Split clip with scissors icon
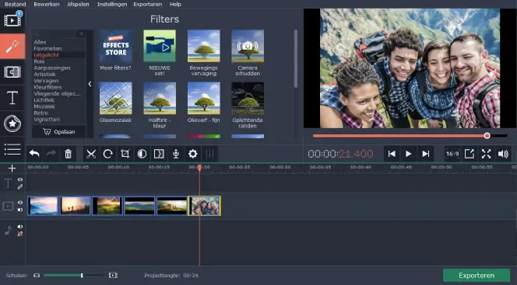The height and width of the screenshot is (285, 517). point(91,154)
